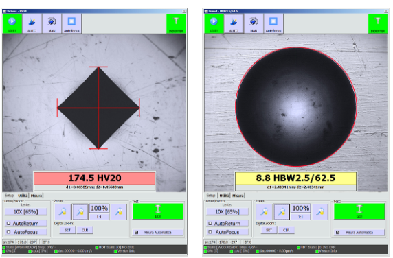
Task: Activate Autofocus icon in Vickers toolbar
Action: 71,24
